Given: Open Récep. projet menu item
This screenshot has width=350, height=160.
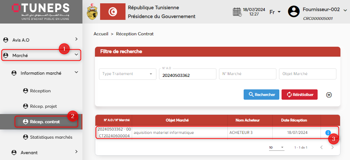Looking at the screenshot, I should coord(43,106).
